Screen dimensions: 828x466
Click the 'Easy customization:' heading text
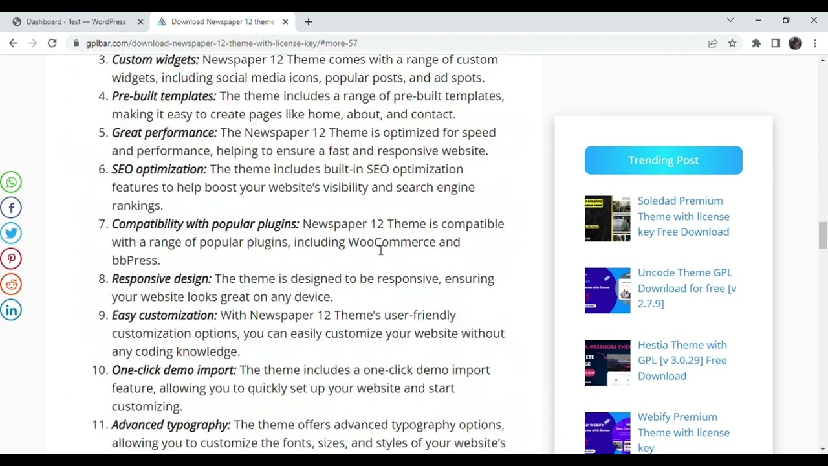point(164,315)
